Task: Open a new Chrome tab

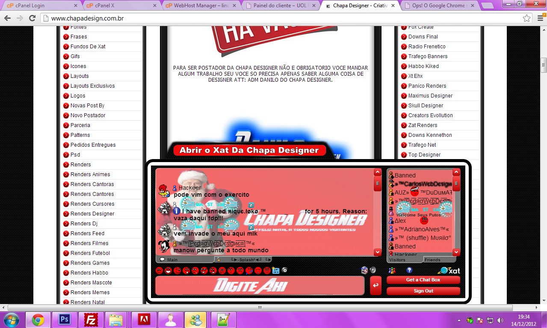Action: click(x=487, y=6)
